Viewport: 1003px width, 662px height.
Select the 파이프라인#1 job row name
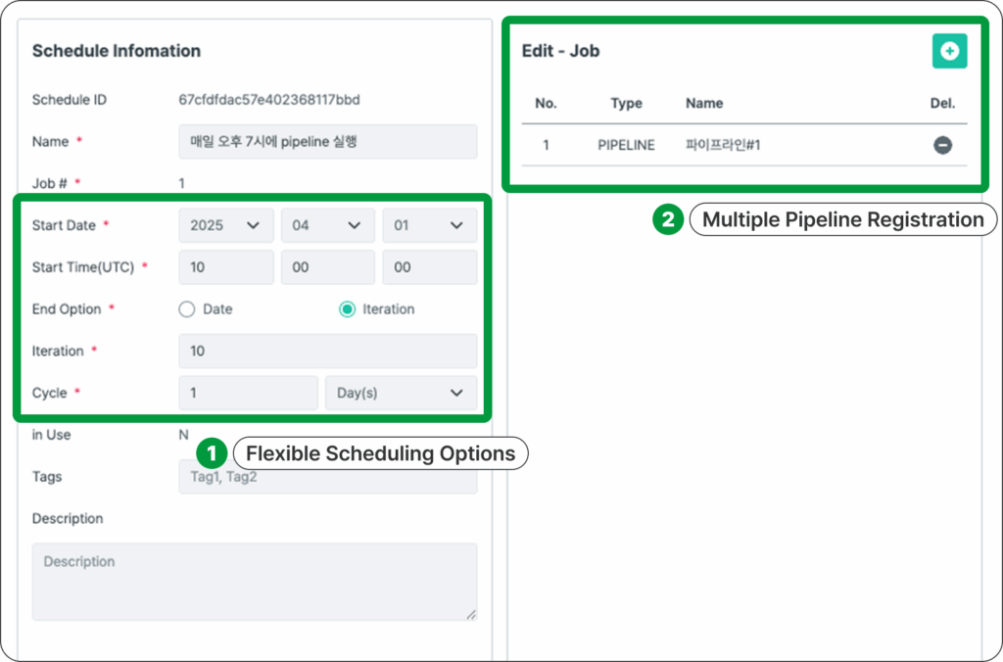tap(724, 145)
